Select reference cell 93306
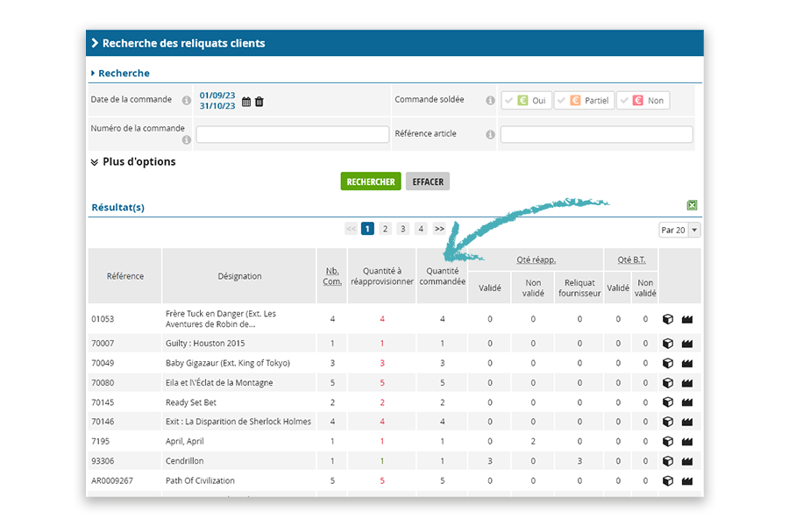789x526 pixels. [103, 461]
